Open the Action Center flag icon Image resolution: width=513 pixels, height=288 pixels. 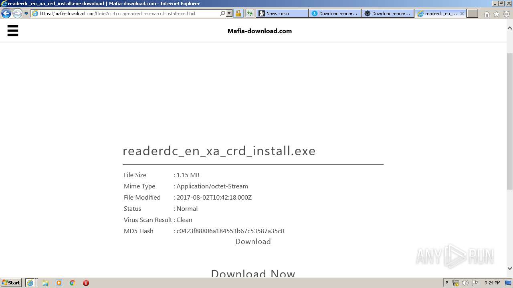tap(475, 283)
